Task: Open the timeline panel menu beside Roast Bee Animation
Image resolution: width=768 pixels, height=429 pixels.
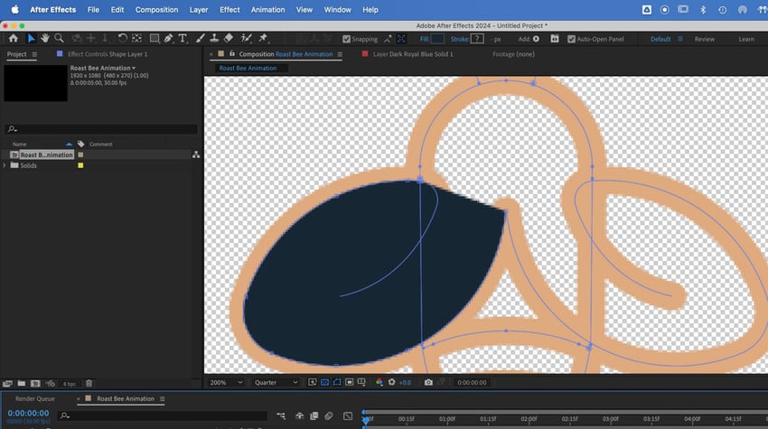Action: [x=162, y=398]
